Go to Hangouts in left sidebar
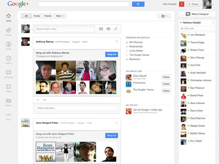This screenshot has height=164, width=219. pyautogui.click(x=8, y=73)
